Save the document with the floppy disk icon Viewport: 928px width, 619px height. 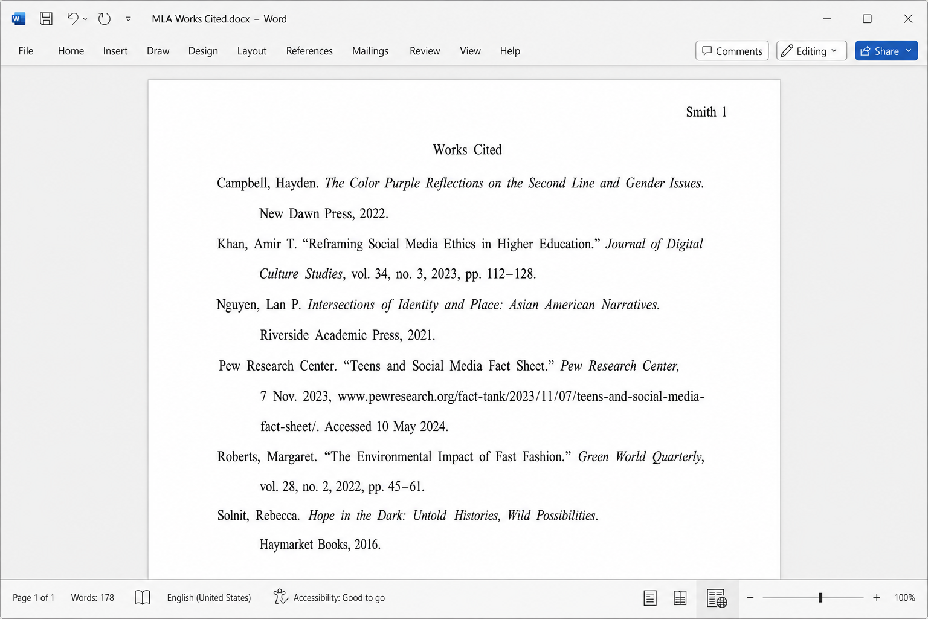[46, 19]
